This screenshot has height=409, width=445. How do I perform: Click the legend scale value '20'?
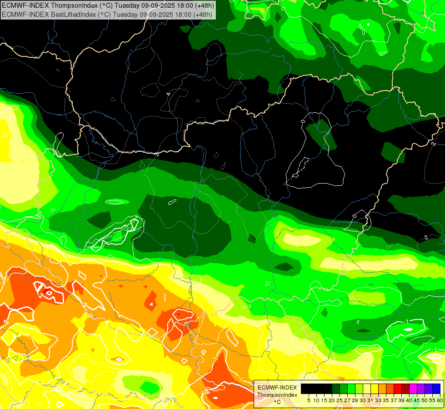point(332,400)
